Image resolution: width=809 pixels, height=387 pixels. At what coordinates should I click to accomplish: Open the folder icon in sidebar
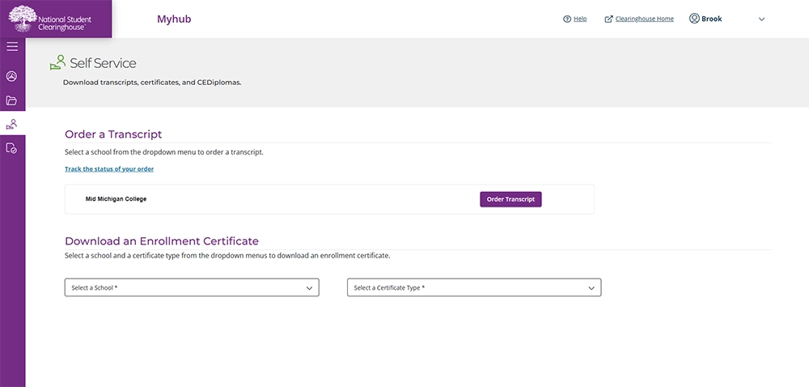[11, 100]
